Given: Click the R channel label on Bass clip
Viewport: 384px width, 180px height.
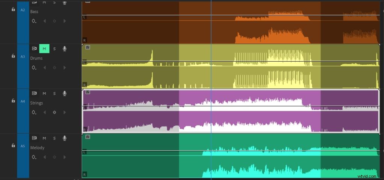Looking at the screenshot, I should click(x=85, y=40).
